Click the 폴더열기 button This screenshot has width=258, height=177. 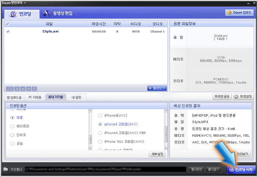click(213, 169)
